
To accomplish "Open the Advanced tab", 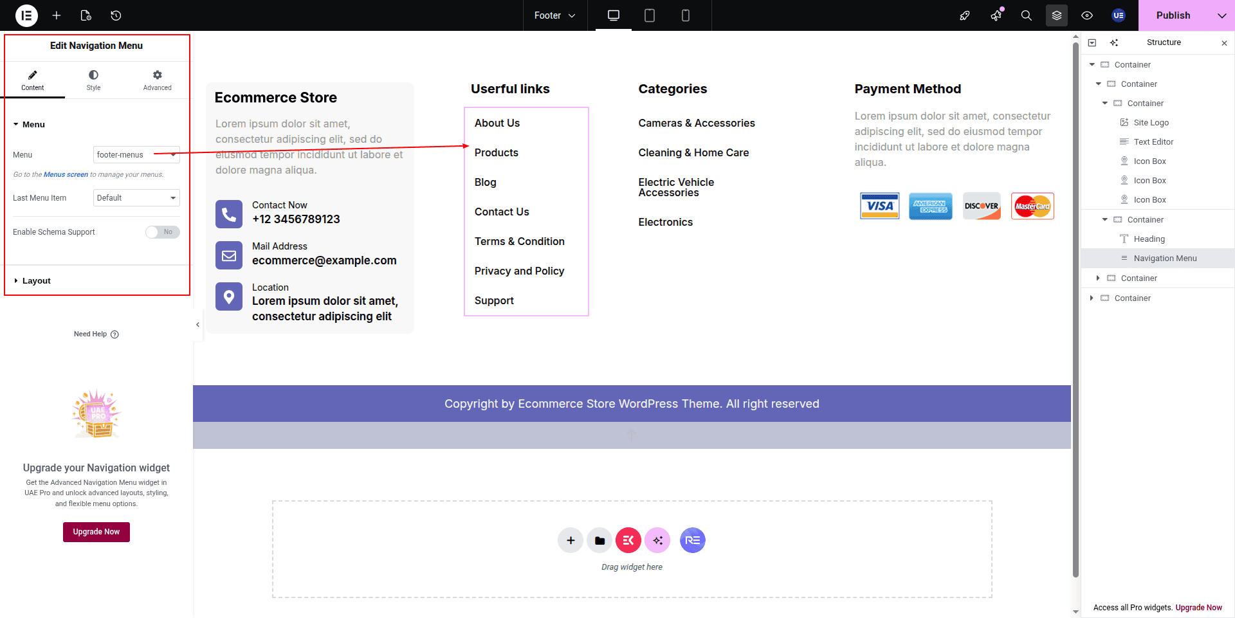I will 157,80.
